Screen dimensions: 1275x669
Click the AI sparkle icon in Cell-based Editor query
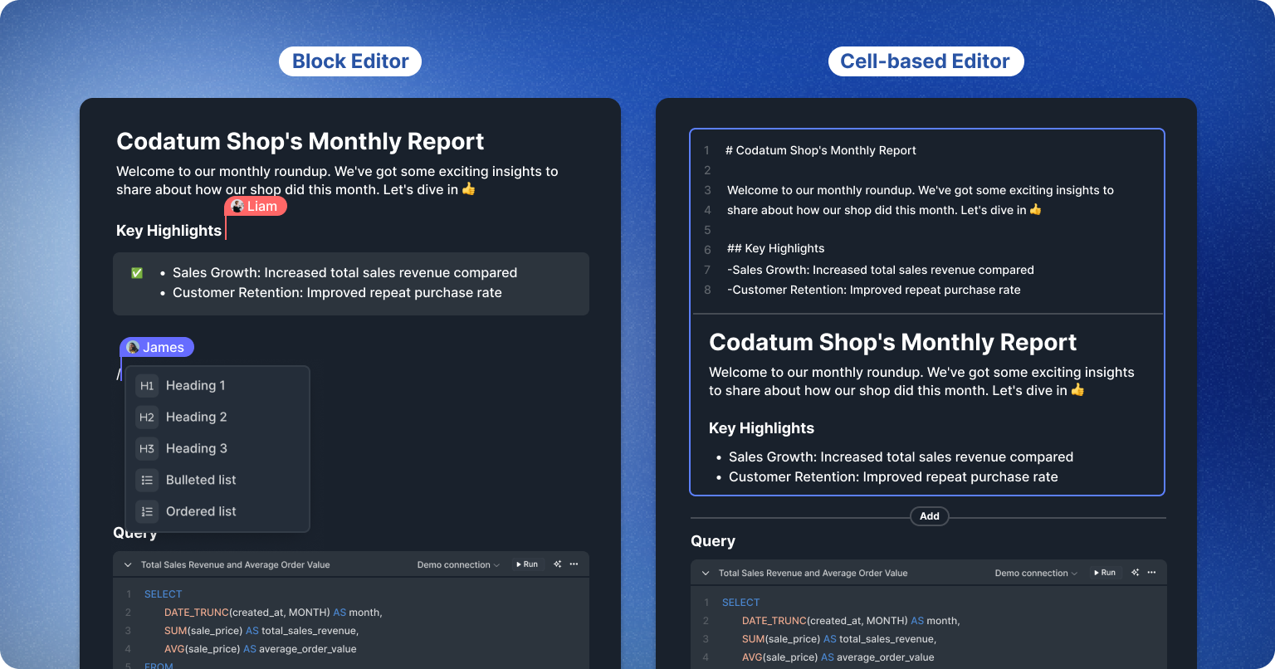click(1135, 573)
